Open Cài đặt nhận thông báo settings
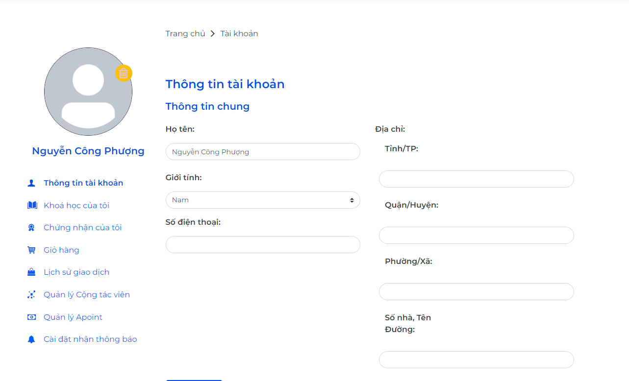This screenshot has width=629, height=381. (90, 339)
